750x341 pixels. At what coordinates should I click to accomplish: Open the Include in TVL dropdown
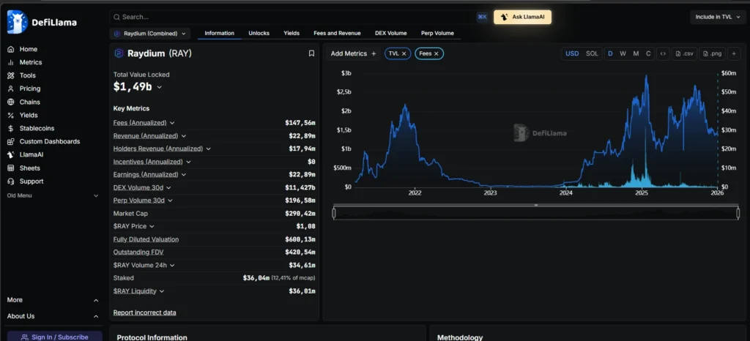716,17
